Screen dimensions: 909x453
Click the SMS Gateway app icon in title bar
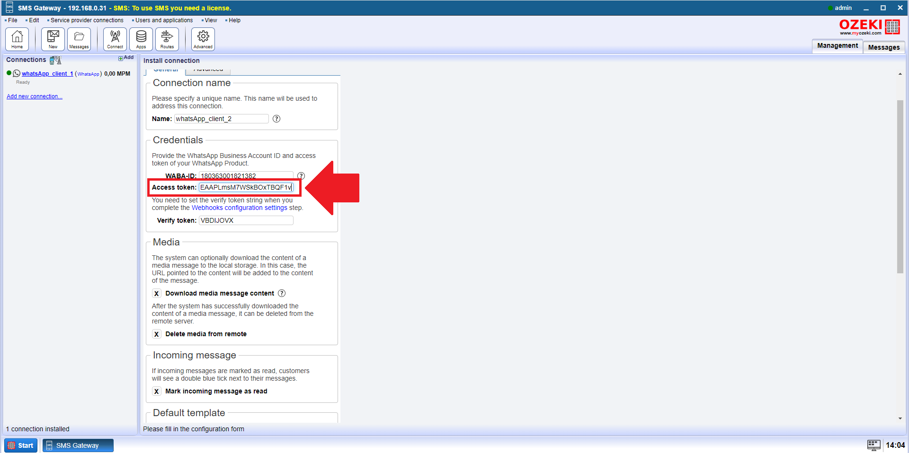click(x=9, y=7)
